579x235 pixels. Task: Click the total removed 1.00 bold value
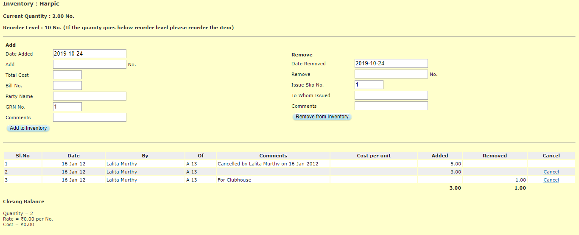click(520, 188)
